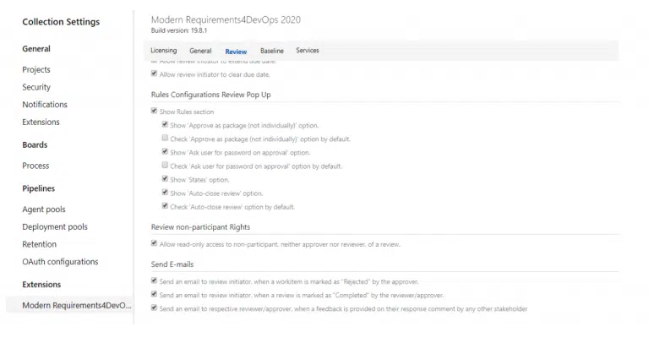649x343 pixels.
Task: Toggle 'Show Rules section' checkbox
Action: [x=154, y=111]
